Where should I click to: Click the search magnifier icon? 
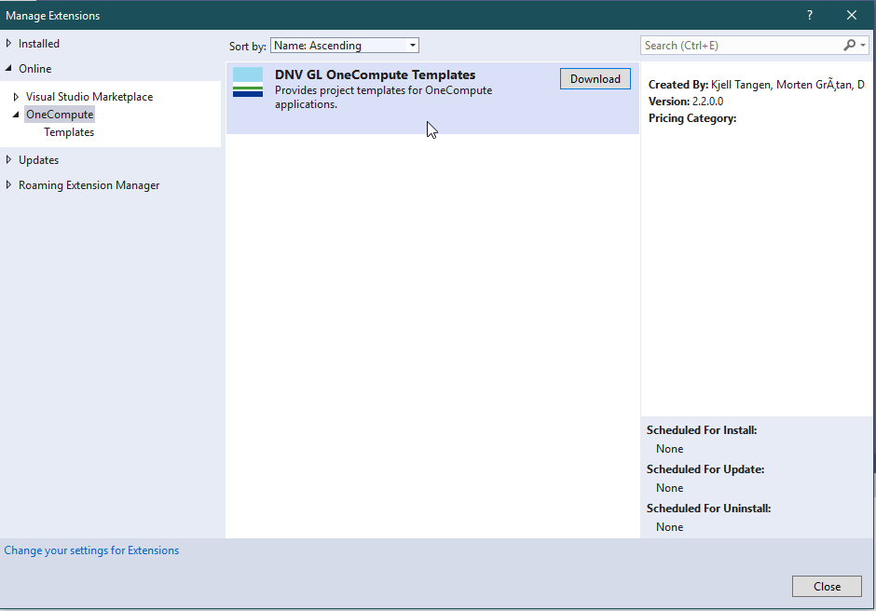[x=849, y=45]
